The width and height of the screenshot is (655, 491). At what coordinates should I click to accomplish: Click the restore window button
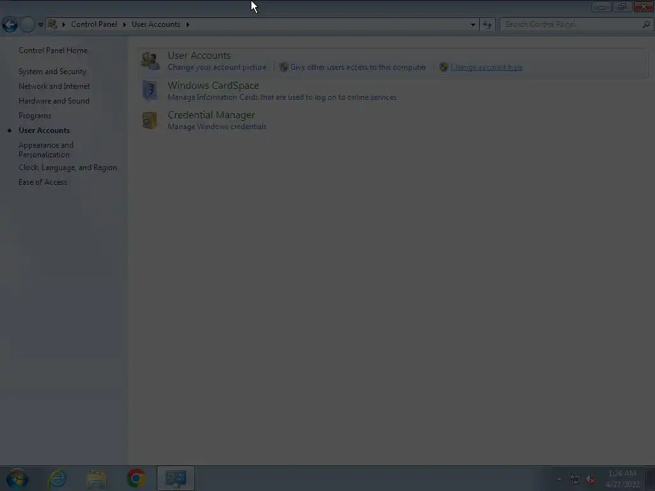(x=622, y=6)
